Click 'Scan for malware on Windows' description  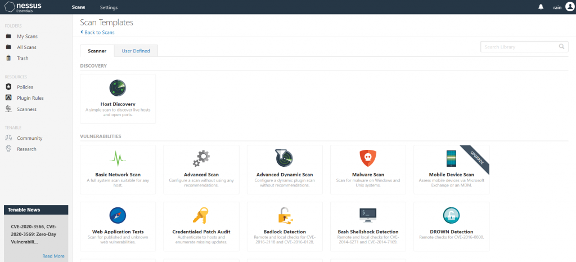tap(368, 183)
